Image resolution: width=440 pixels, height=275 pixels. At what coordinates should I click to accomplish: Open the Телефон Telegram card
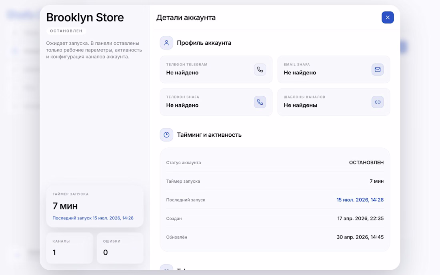coord(216,69)
